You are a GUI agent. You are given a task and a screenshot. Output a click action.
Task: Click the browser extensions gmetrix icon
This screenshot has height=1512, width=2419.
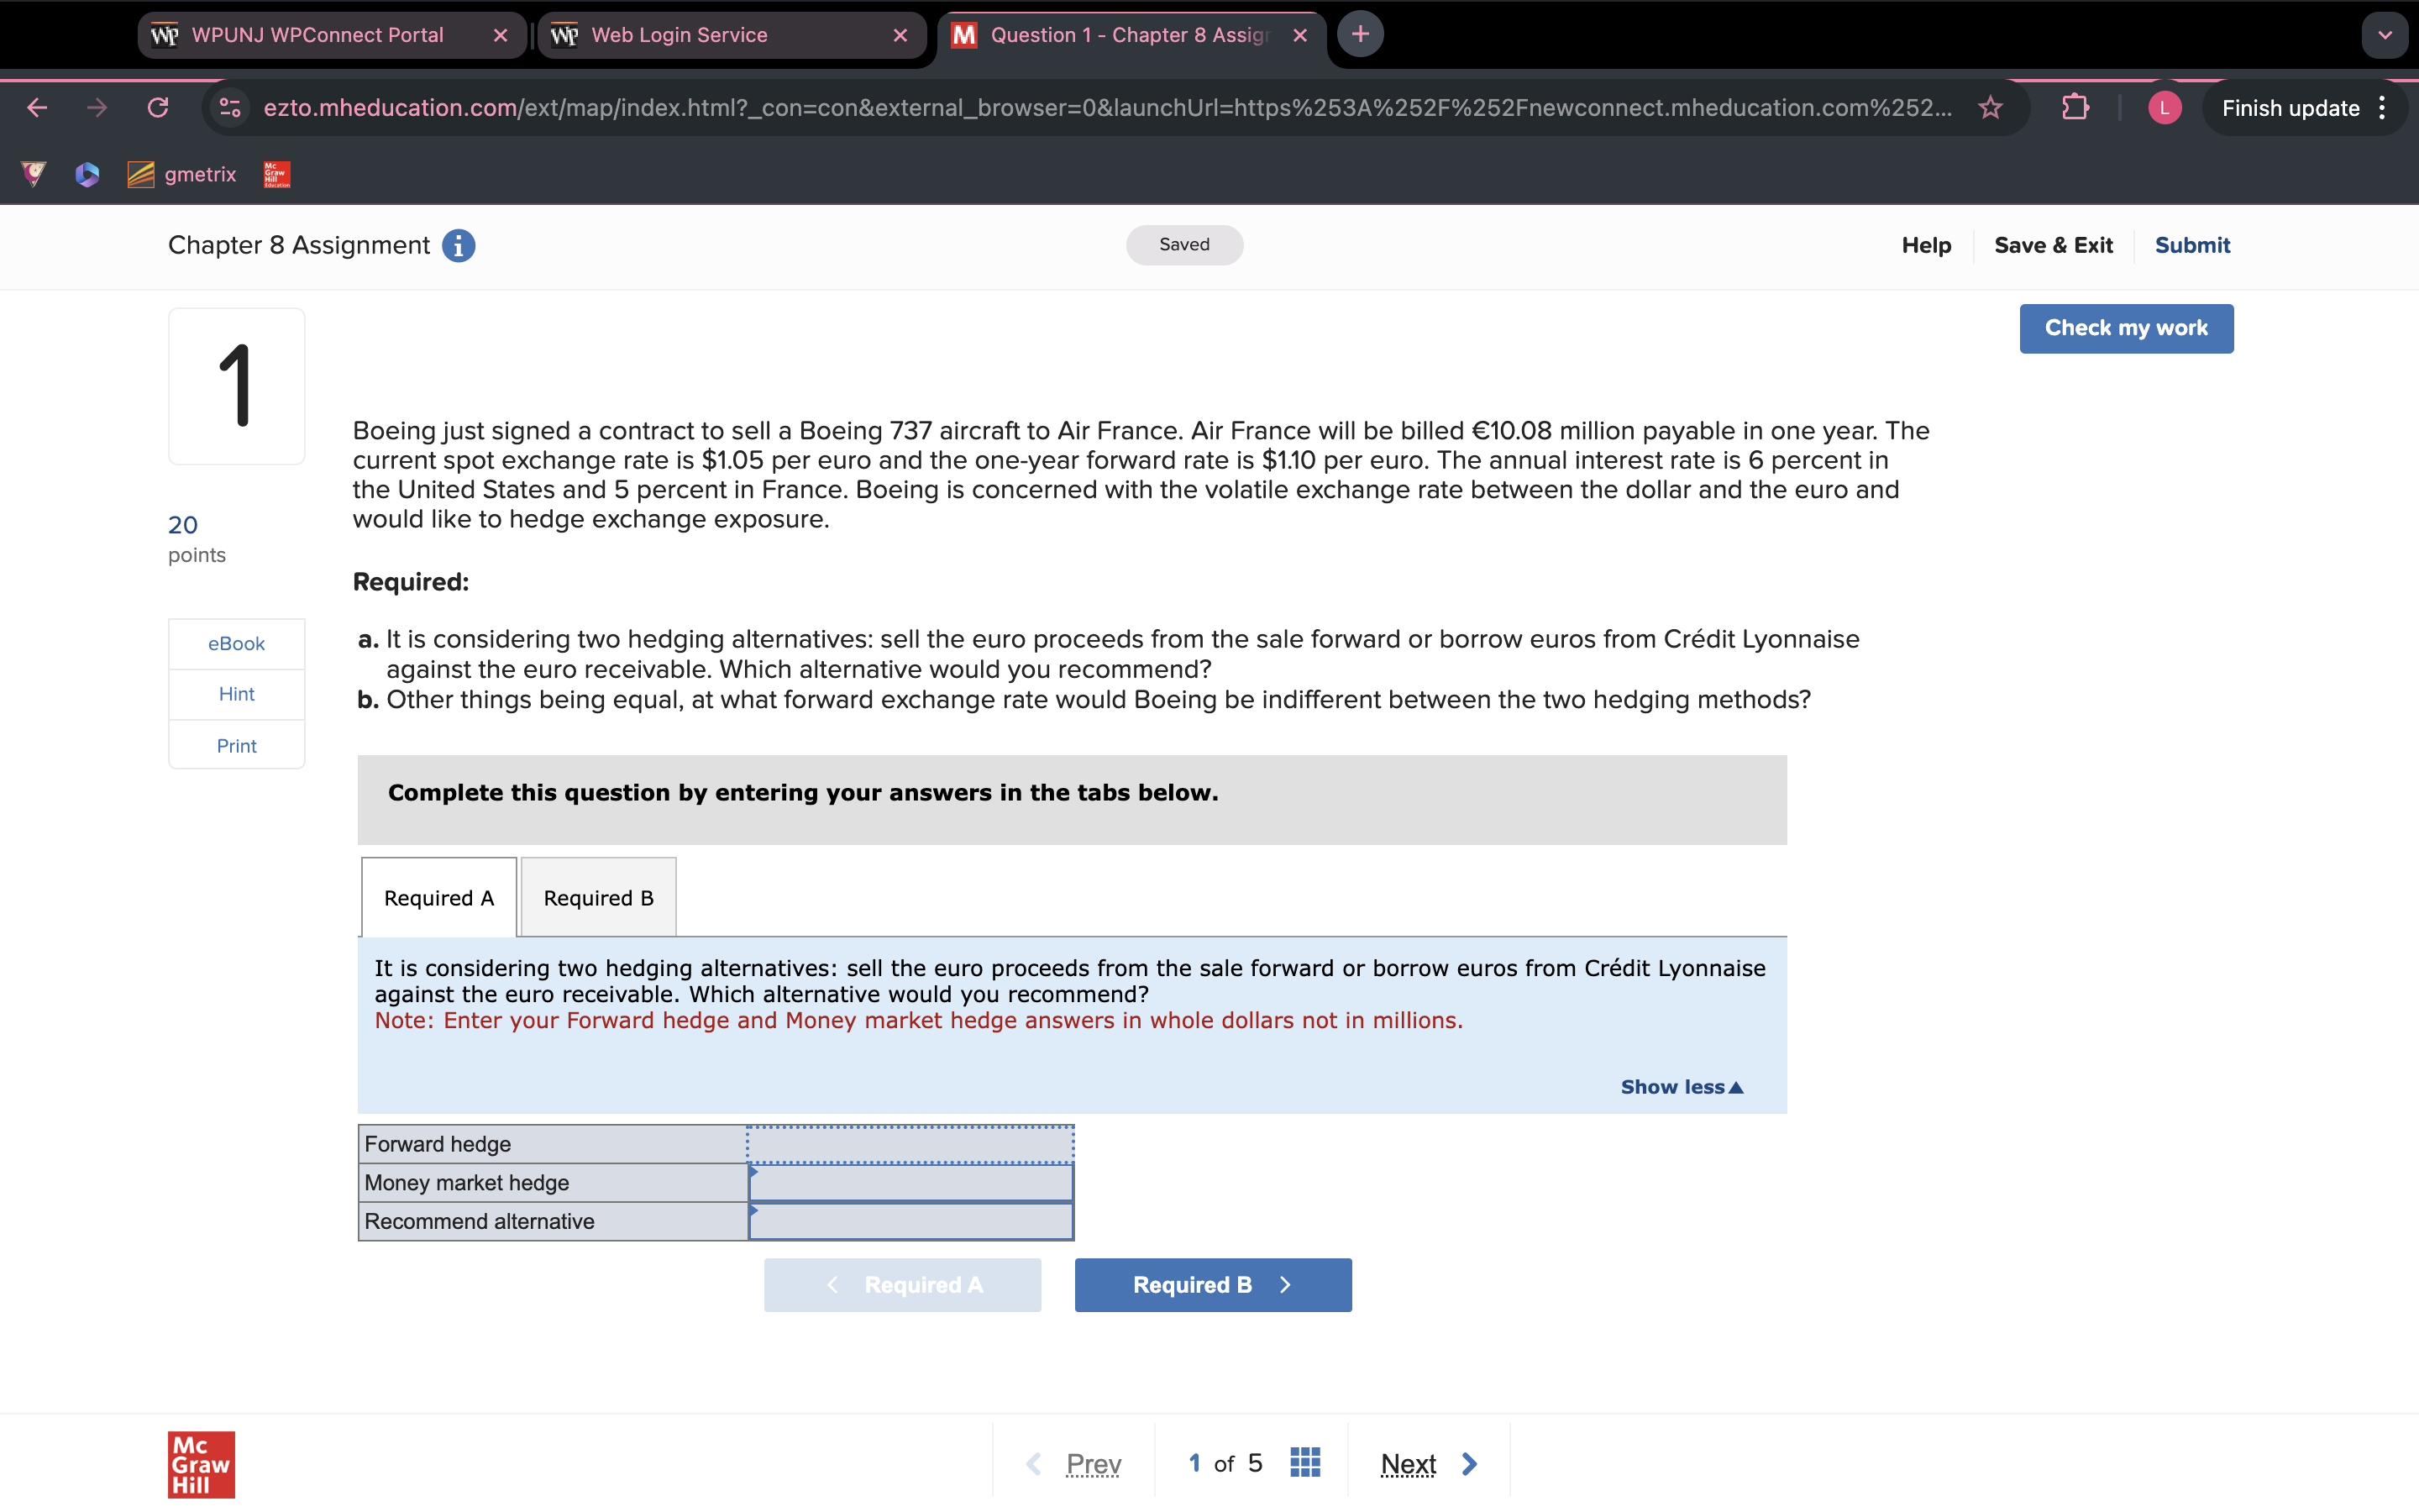click(141, 174)
